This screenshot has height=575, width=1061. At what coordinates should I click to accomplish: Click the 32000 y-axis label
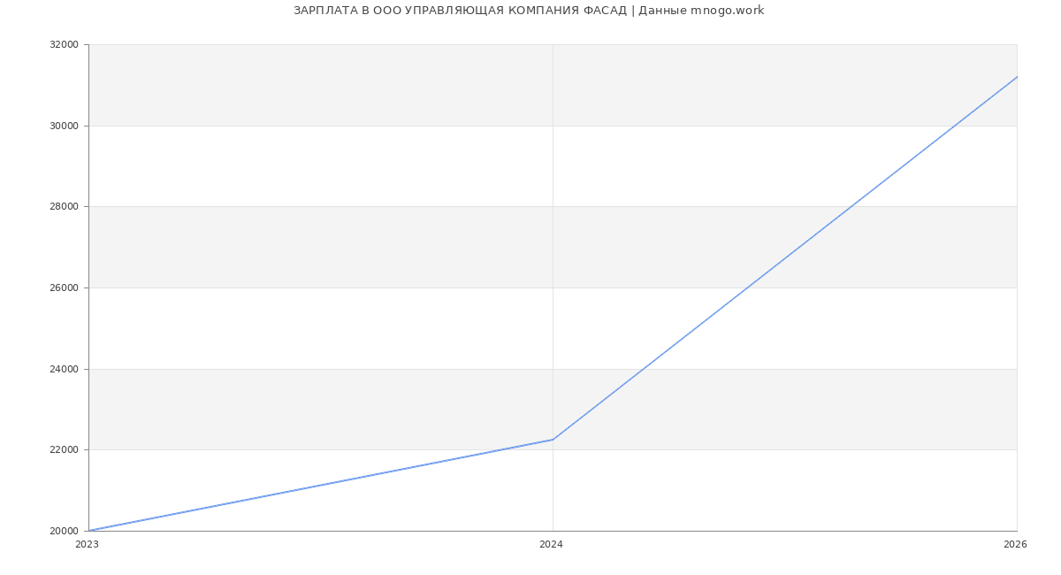coord(64,45)
